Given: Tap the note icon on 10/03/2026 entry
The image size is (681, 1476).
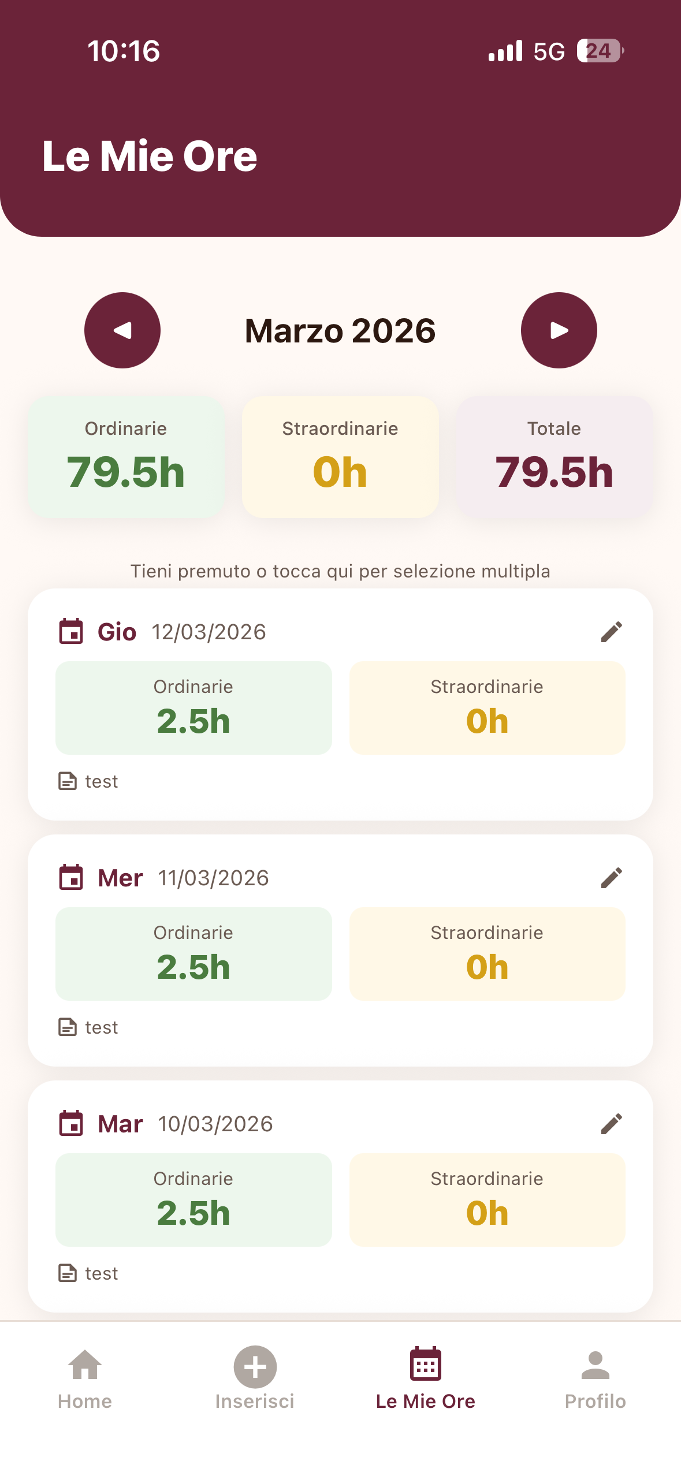Looking at the screenshot, I should pos(68,1273).
